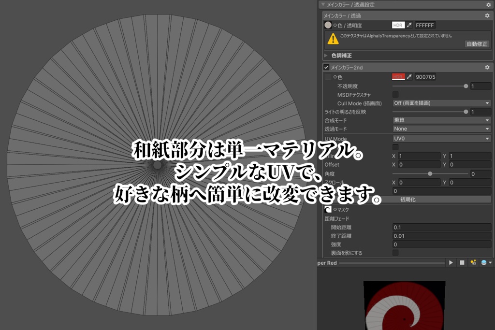Open 透過モード dropdown showing None
The height and width of the screenshot is (330, 495).
tap(442, 129)
